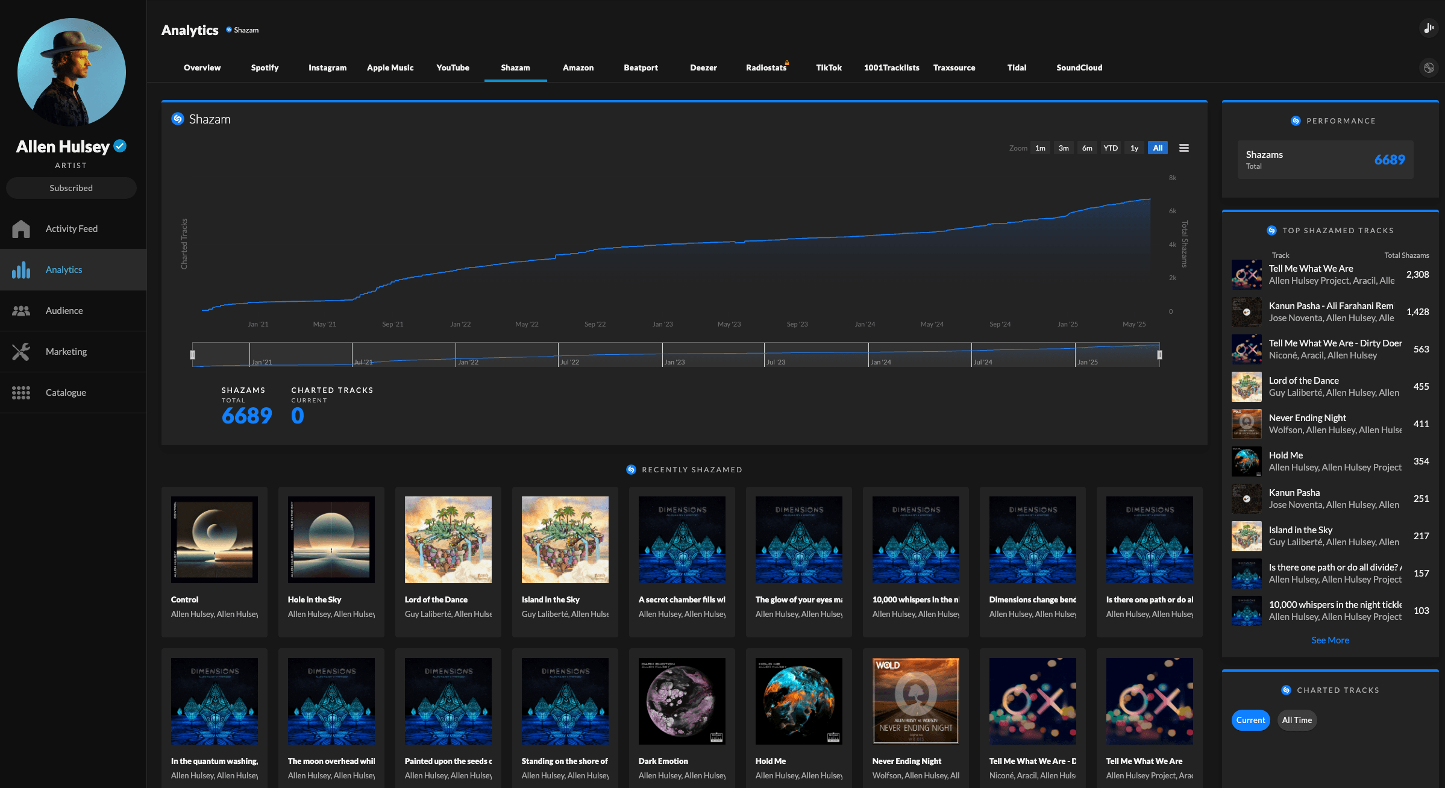
Task: Click the music note icon at top right
Action: pos(1428,28)
